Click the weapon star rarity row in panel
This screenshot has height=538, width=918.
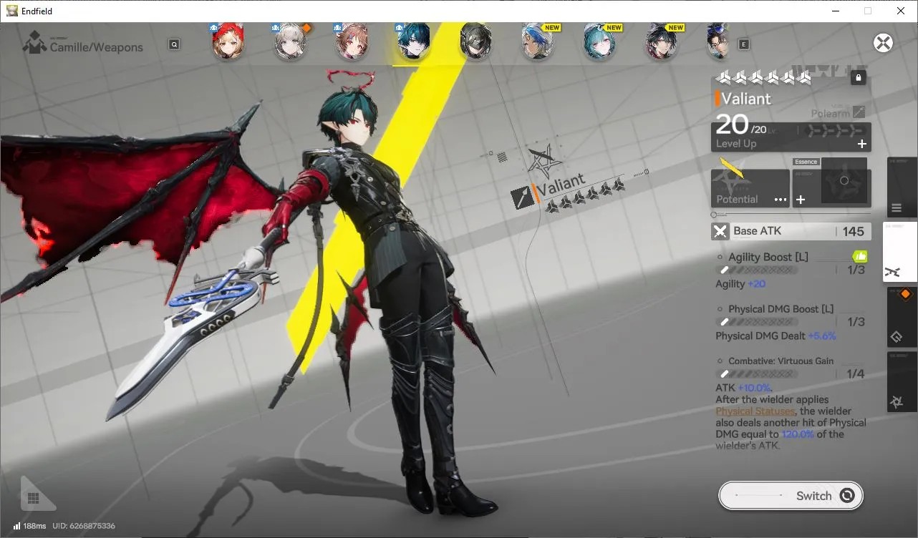point(764,77)
